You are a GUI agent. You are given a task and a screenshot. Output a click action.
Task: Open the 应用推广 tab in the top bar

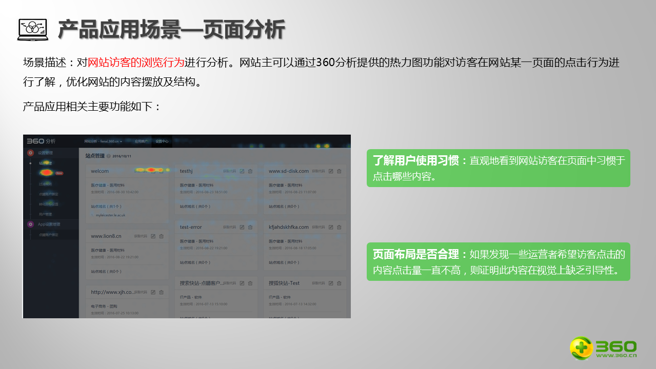[x=141, y=141]
